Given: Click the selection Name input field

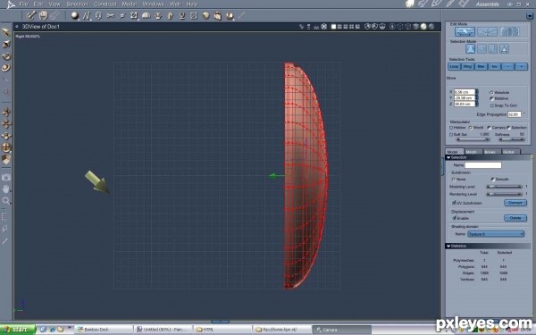Looking at the screenshot, I should [x=483, y=165].
